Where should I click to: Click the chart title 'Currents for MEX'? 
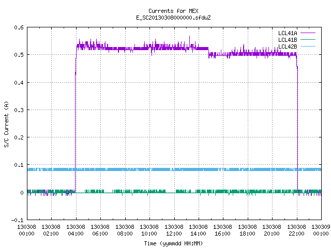[173, 11]
